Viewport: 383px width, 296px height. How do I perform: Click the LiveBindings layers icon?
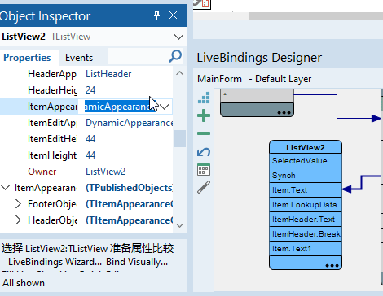coord(204,98)
